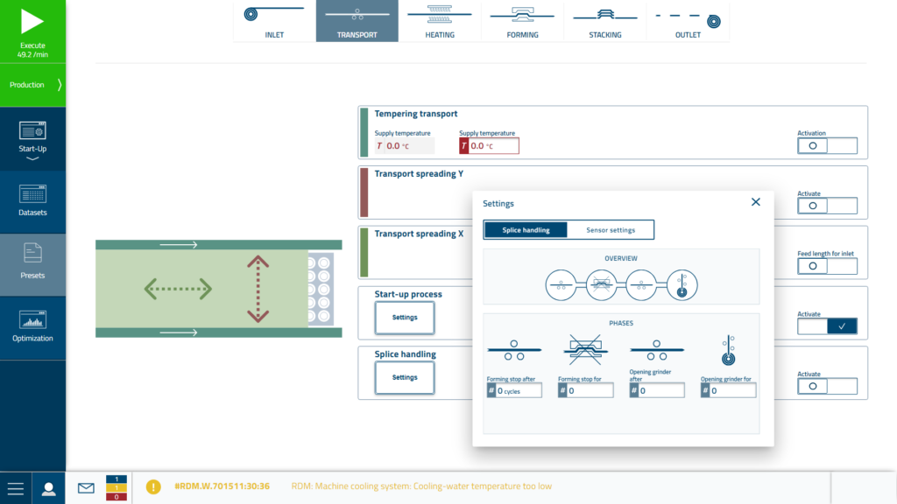Select the Forming station tab
897x504 pixels.
522,22
